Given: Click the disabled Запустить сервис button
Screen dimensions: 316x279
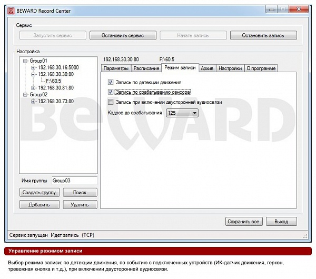Looking at the screenshot, I should point(53,35).
